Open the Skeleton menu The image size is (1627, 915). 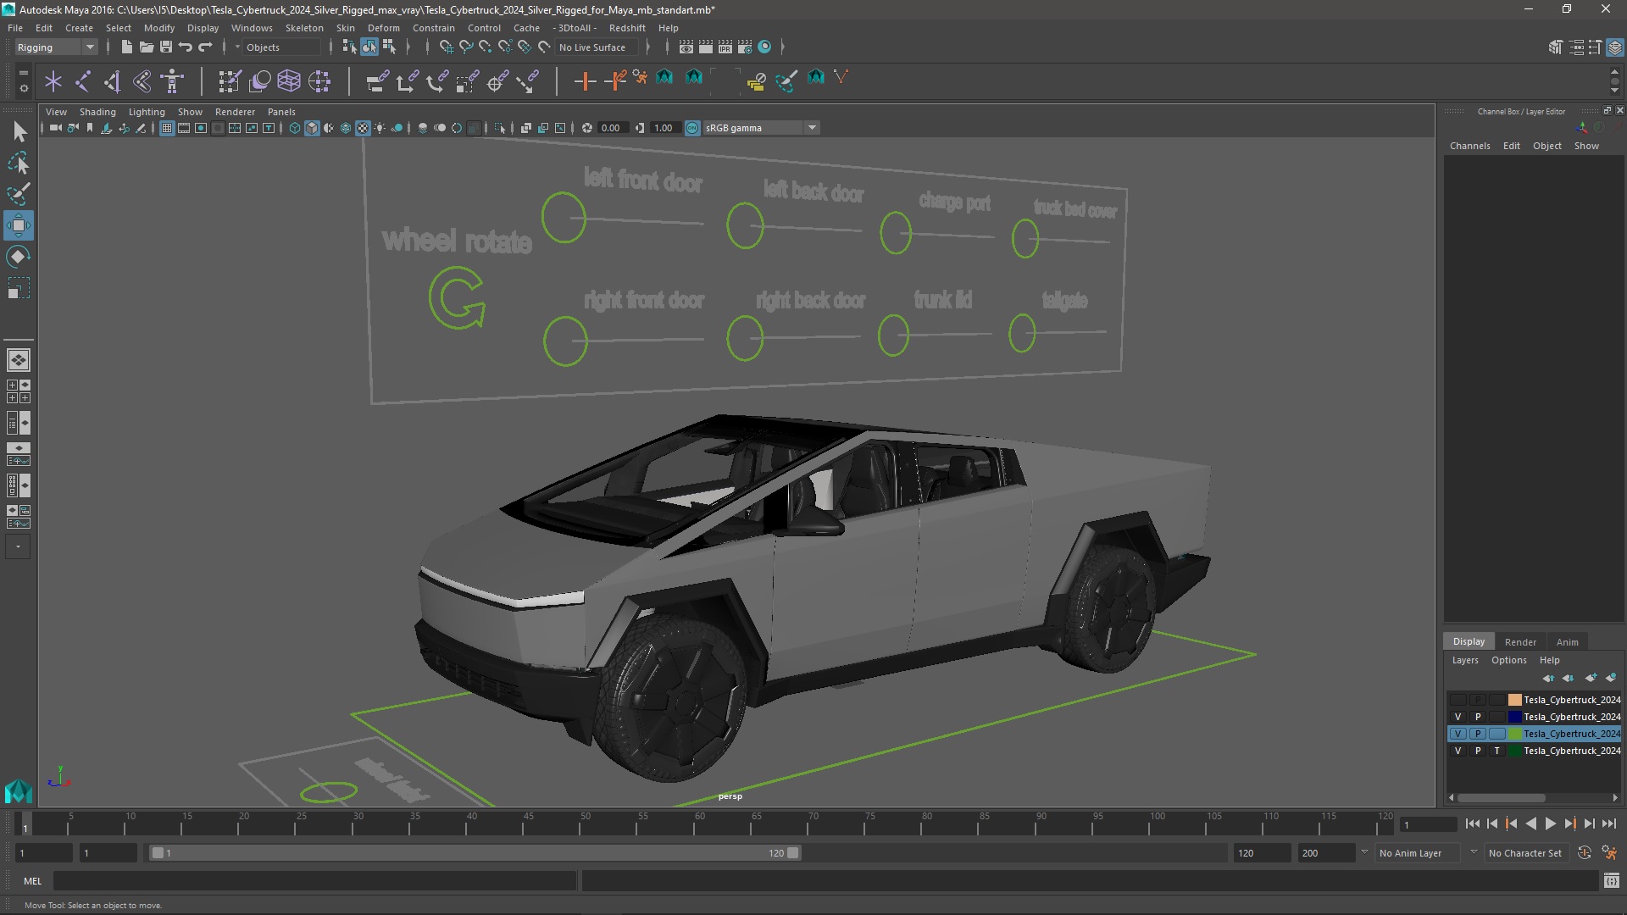[x=303, y=28]
